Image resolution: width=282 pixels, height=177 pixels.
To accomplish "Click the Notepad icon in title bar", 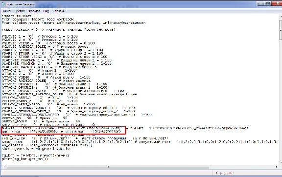I will pyautogui.click(x=3, y=4).
